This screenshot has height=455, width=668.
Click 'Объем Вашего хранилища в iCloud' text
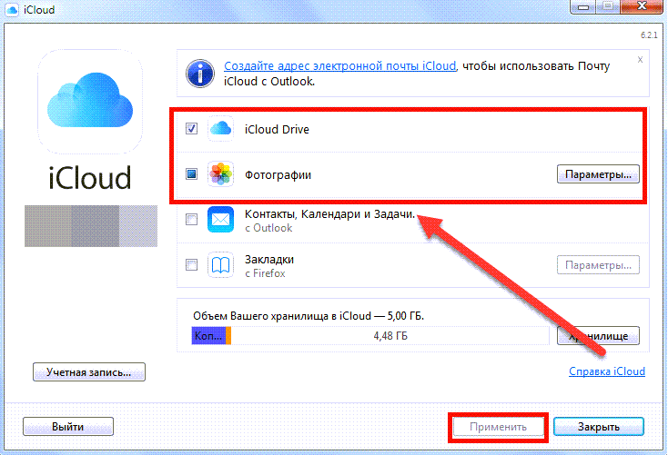[282, 316]
